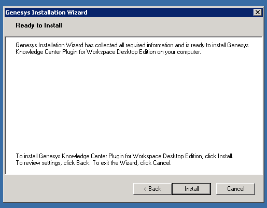Image resolution: width=267 pixels, height=208 pixels.
Task: Cancel the installation wizard
Action: (x=235, y=189)
